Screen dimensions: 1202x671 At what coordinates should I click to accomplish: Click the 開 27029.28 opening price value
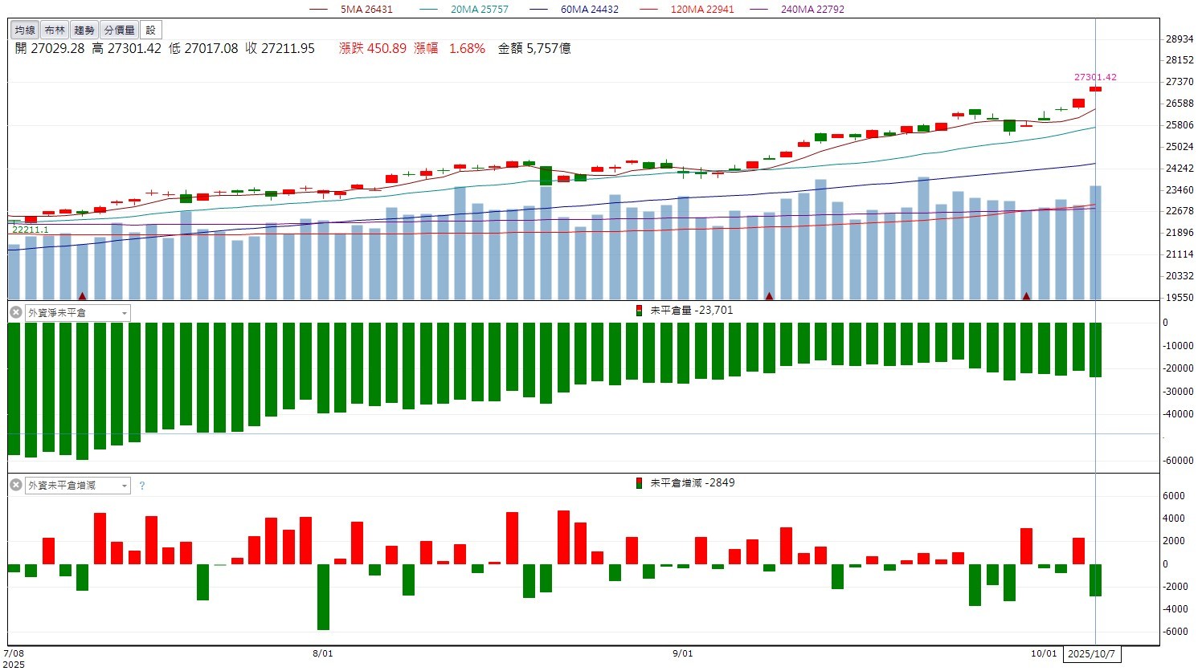[x=50, y=49]
